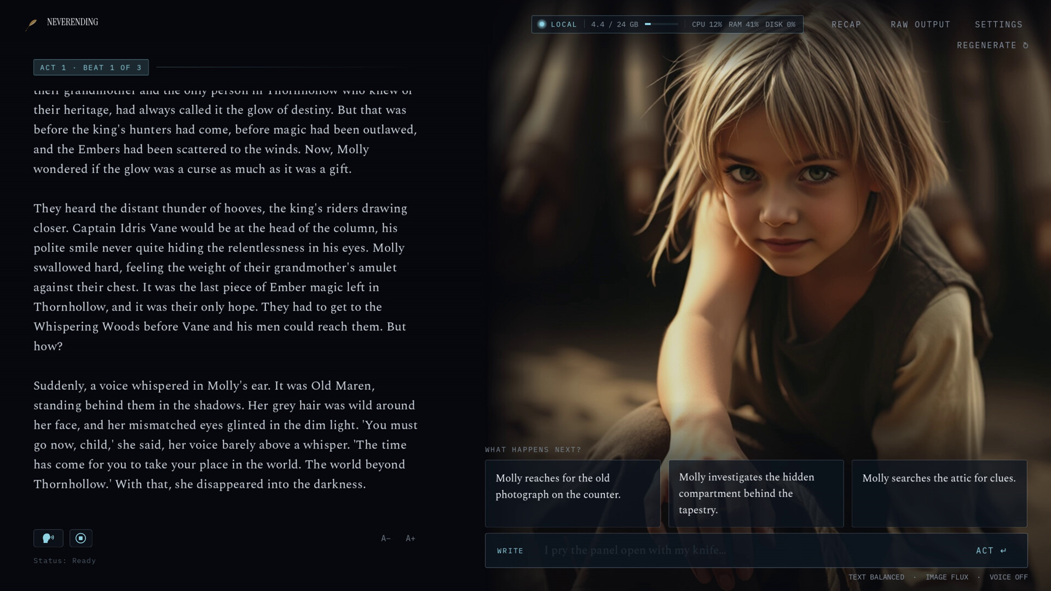Click the WRITE mode label
Image resolution: width=1051 pixels, height=591 pixels.
tap(510, 551)
